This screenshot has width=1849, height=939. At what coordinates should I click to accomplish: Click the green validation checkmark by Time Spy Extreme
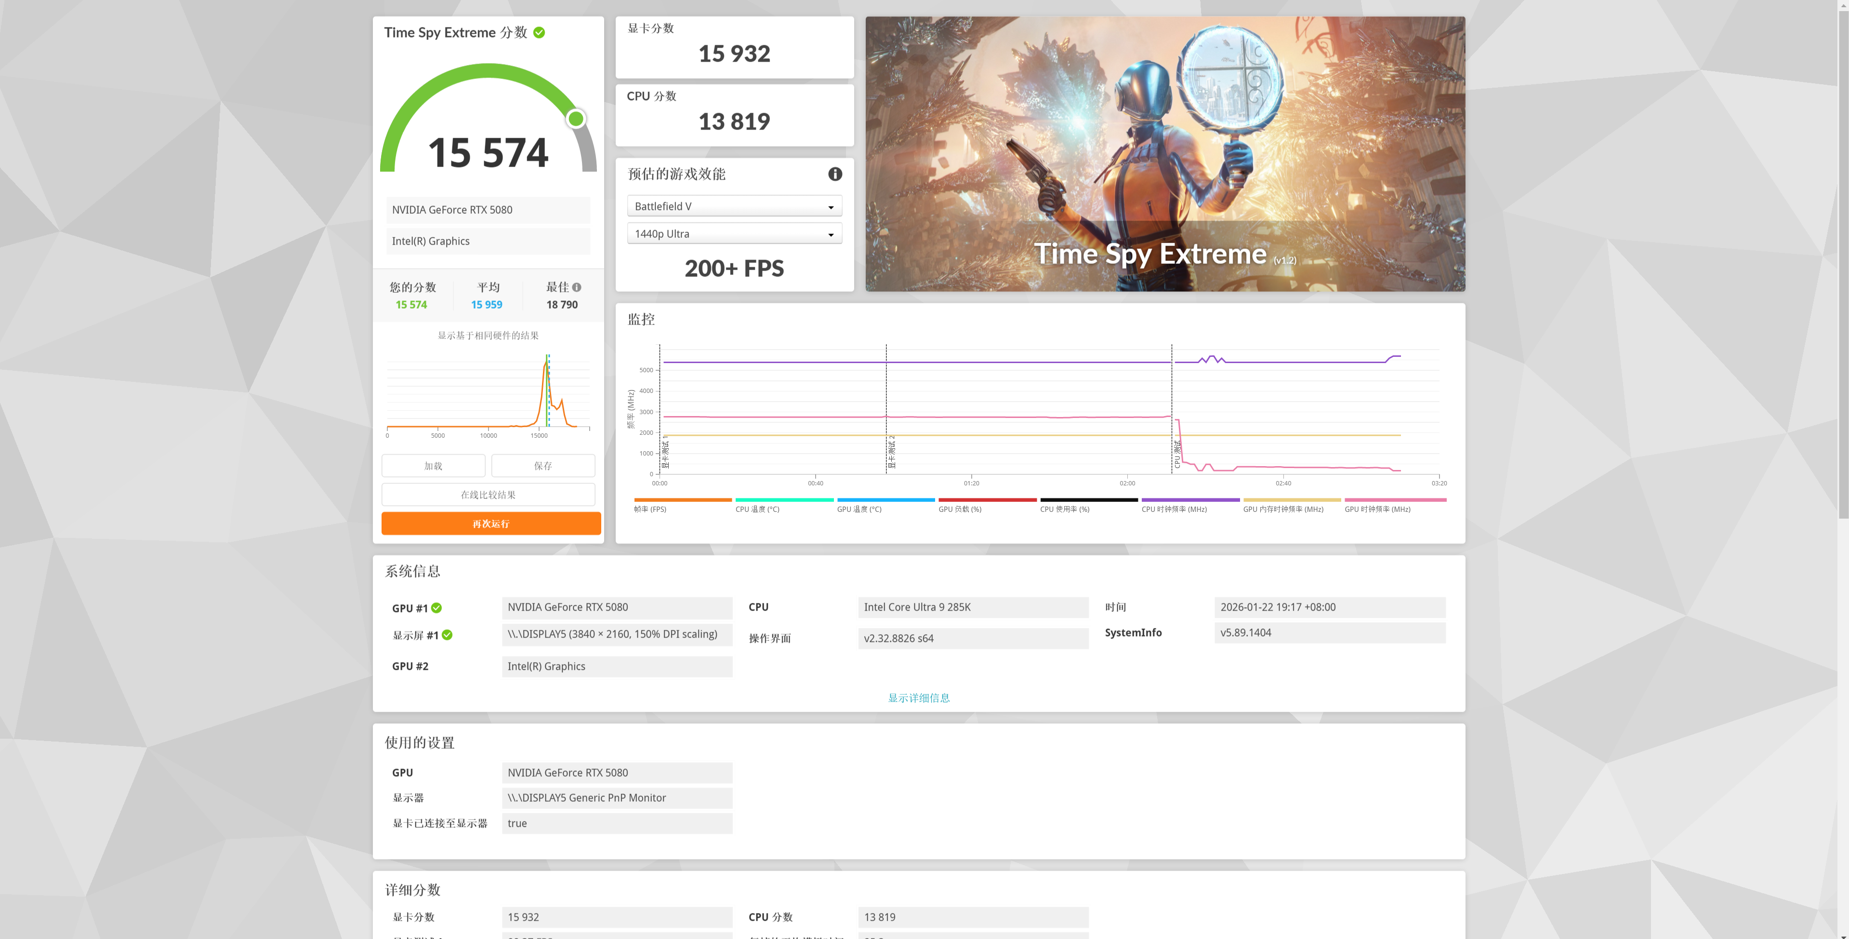coord(539,32)
